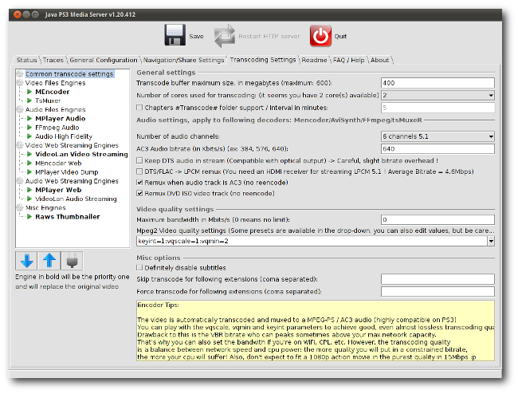Select Raws Thumbnailer under Misc Engines

68,216
